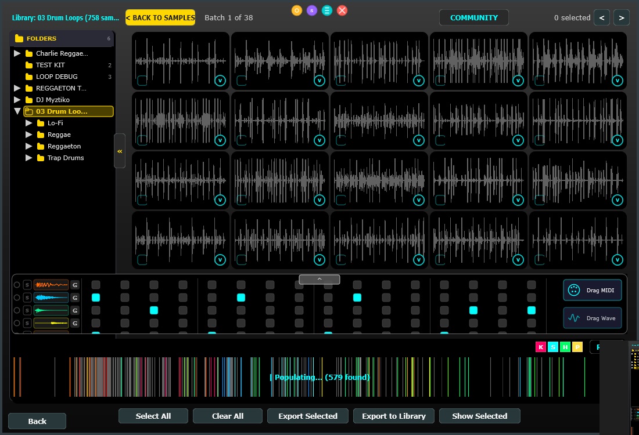Expand the Reggae subfolder
Viewport: 639px width, 435px height.
click(x=28, y=135)
